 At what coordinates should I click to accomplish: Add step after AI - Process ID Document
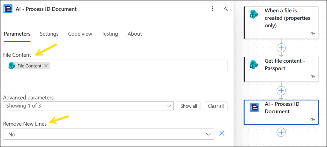coord(281,132)
